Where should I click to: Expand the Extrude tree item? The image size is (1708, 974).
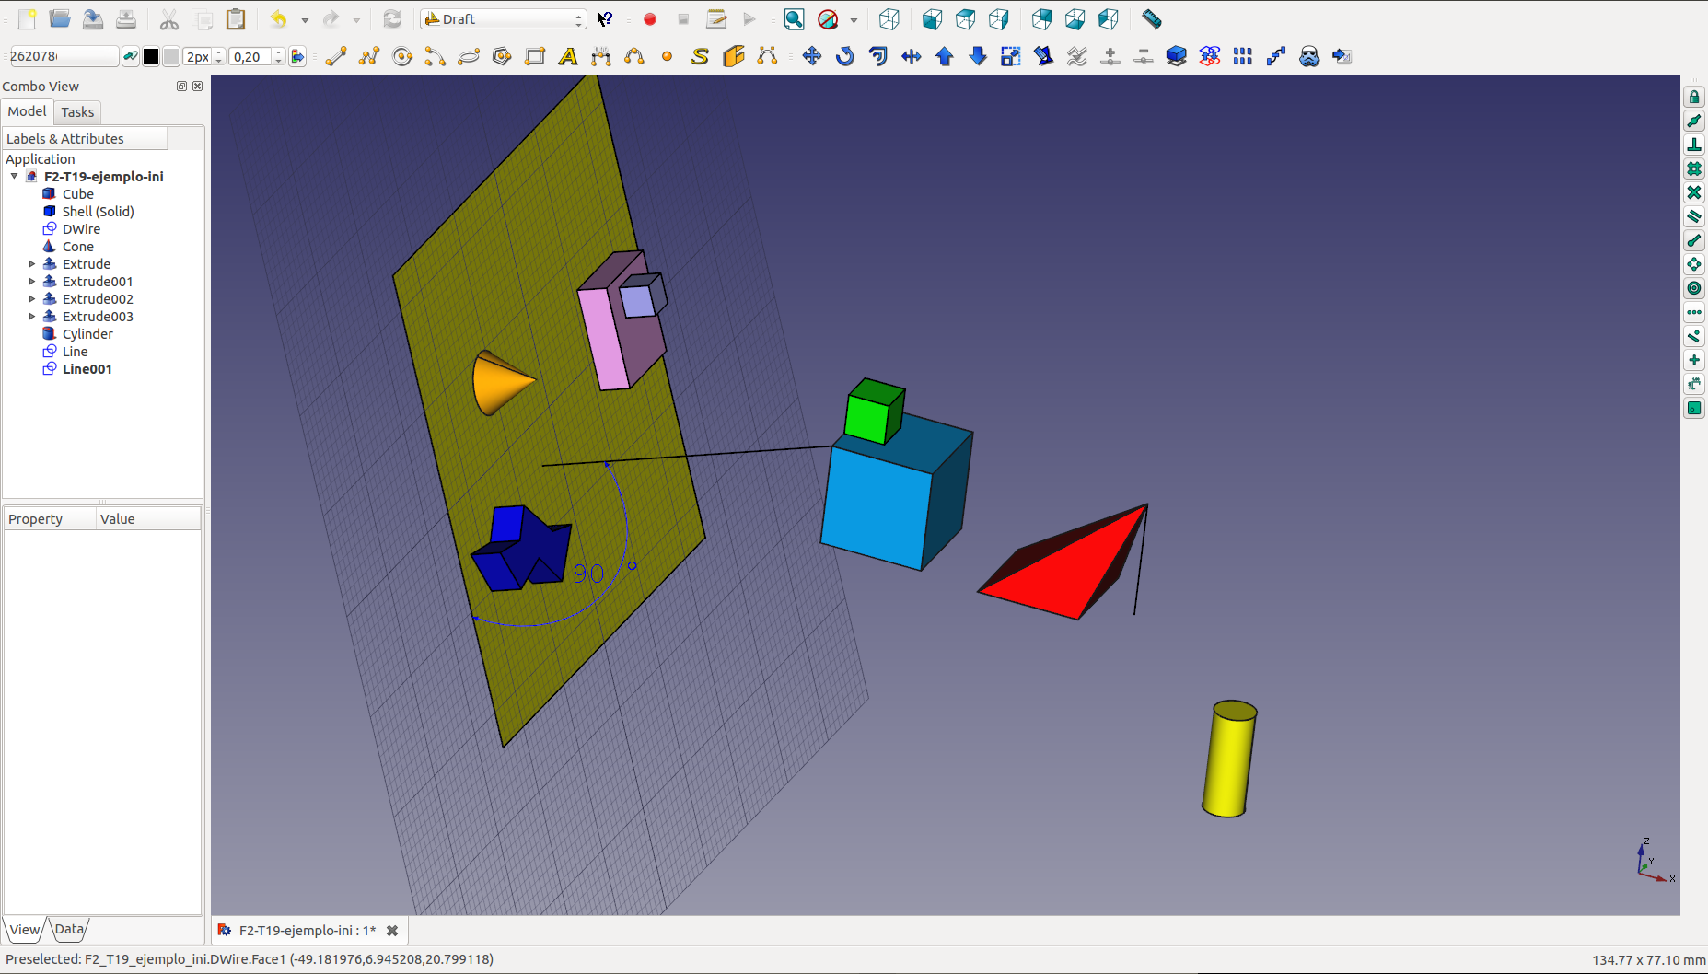(x=32, y=264)
